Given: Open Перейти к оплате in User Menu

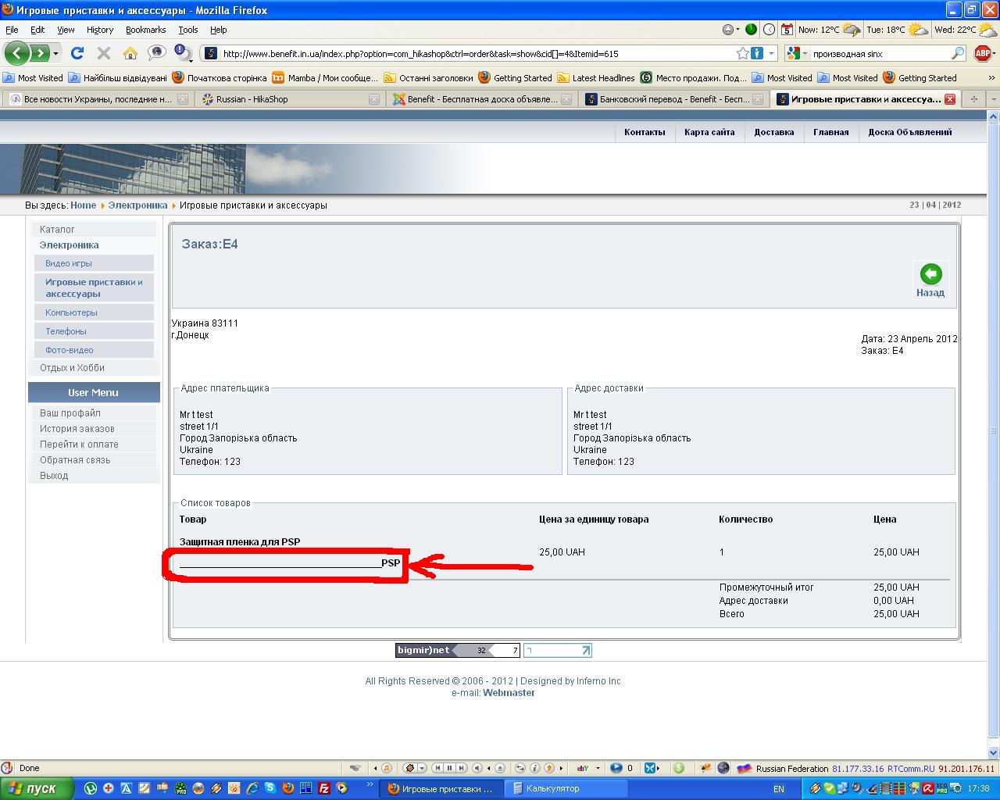Looking at the screenshot, I should pos(79,445).
